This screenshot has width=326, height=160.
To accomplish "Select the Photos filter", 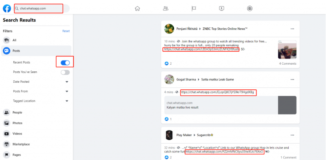I will [37, 123].
